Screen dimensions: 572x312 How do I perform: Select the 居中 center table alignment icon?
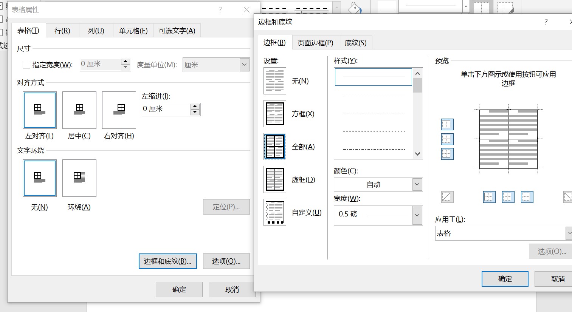(x=79, y=110)
